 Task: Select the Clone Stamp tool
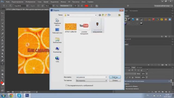click(2, 40)
